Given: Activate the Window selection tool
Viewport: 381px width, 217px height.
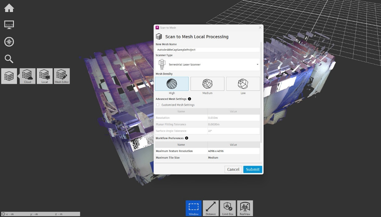Looking at the screenshot, I should 194,208.
